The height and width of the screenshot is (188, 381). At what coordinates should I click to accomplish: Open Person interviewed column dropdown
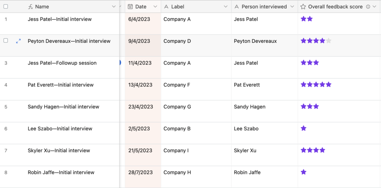[x=292, y=7]
